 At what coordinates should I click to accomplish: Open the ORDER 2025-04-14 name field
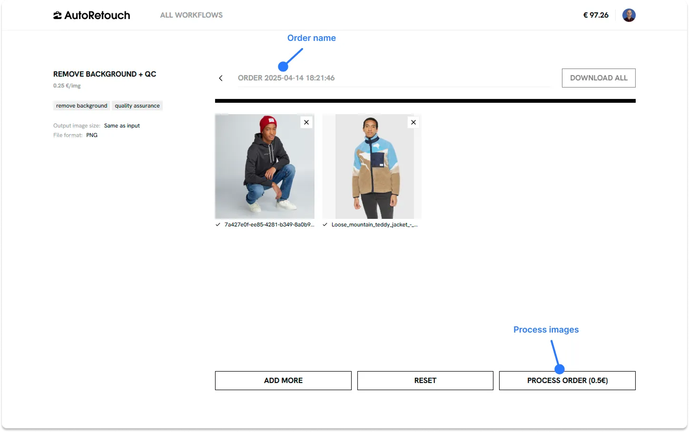pos(286,78)
